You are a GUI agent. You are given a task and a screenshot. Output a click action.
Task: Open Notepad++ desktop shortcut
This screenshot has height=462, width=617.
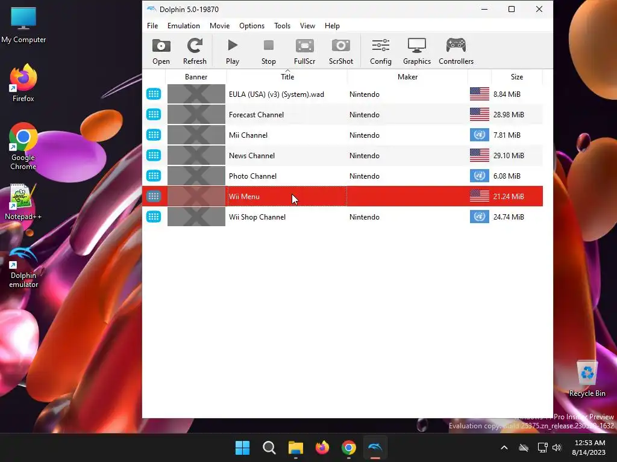pyautogui.click(x=23, y=202)
